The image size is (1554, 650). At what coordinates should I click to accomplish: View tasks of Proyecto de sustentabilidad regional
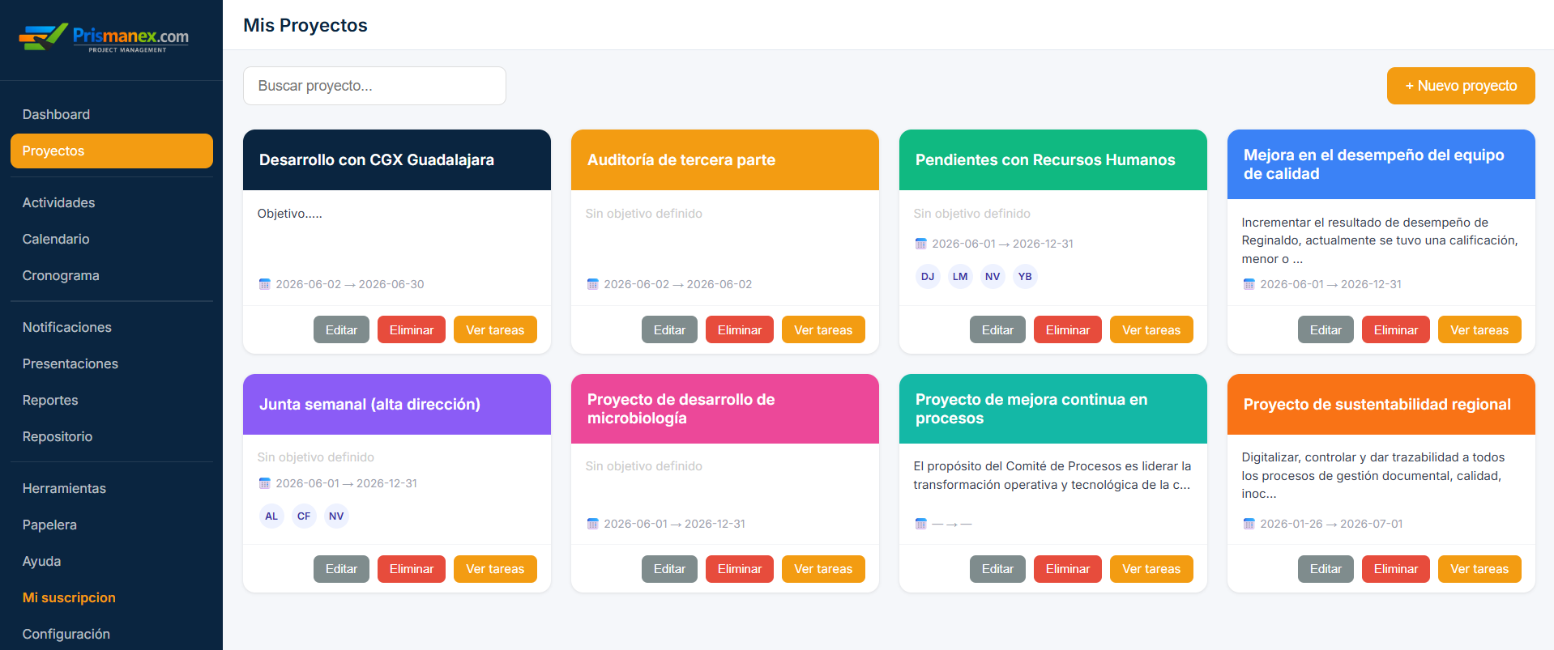pos(1479,569)
